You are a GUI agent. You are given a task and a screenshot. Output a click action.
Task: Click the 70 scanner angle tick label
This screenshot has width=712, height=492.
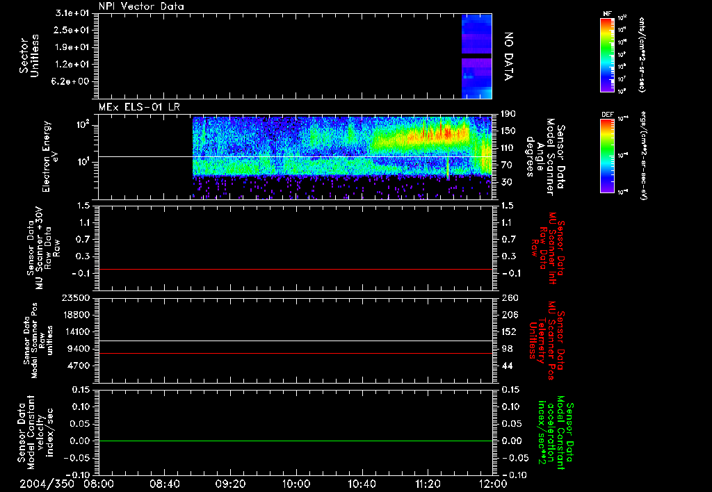point(506,165)
